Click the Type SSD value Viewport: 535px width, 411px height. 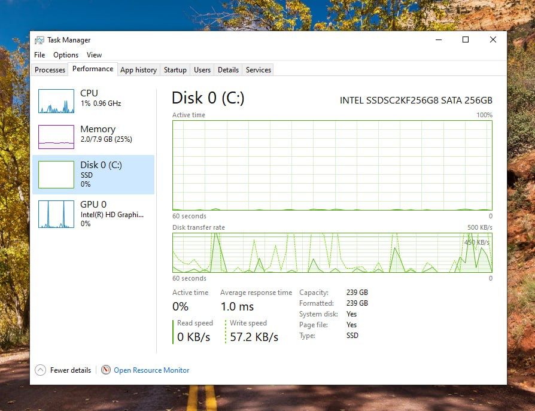[352, 335]
